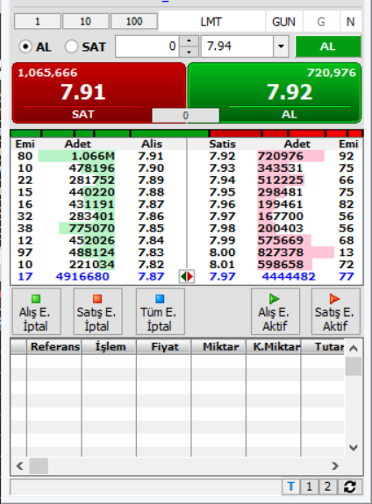Image resolution: width=372 pixels, height=504 pixels.
Task: Select the AL radio button
Action: click(x=25, y=46)
